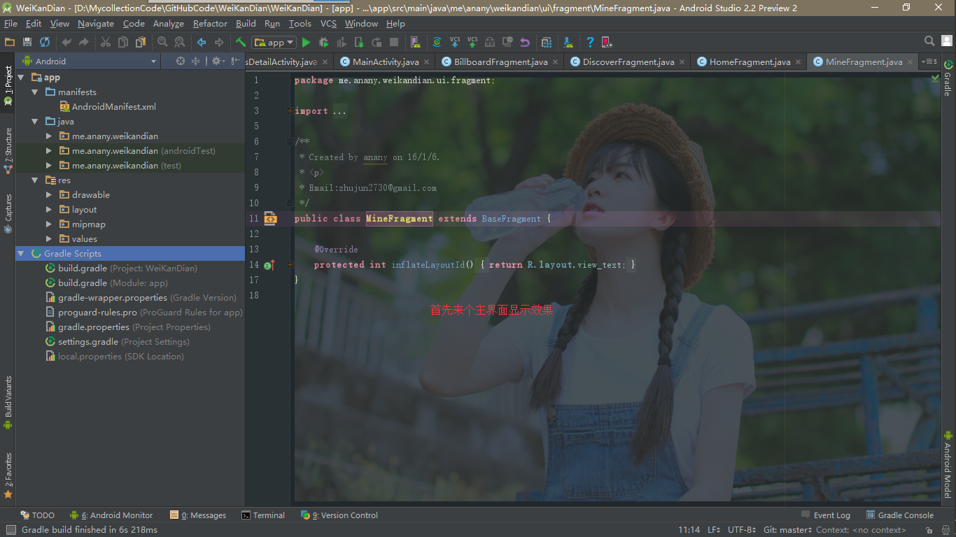Screen dimensions: 956x537
Task: Open the Build menu
Action: pyautogui.click(x=246, y=24)
